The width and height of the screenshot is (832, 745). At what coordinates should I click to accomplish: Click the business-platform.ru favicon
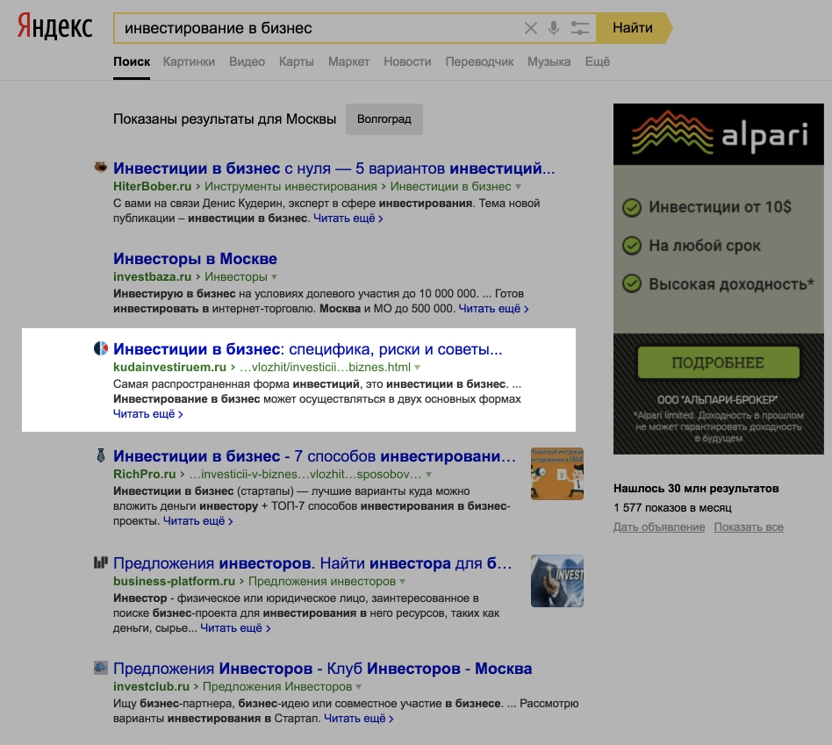(x=100, y=562)
